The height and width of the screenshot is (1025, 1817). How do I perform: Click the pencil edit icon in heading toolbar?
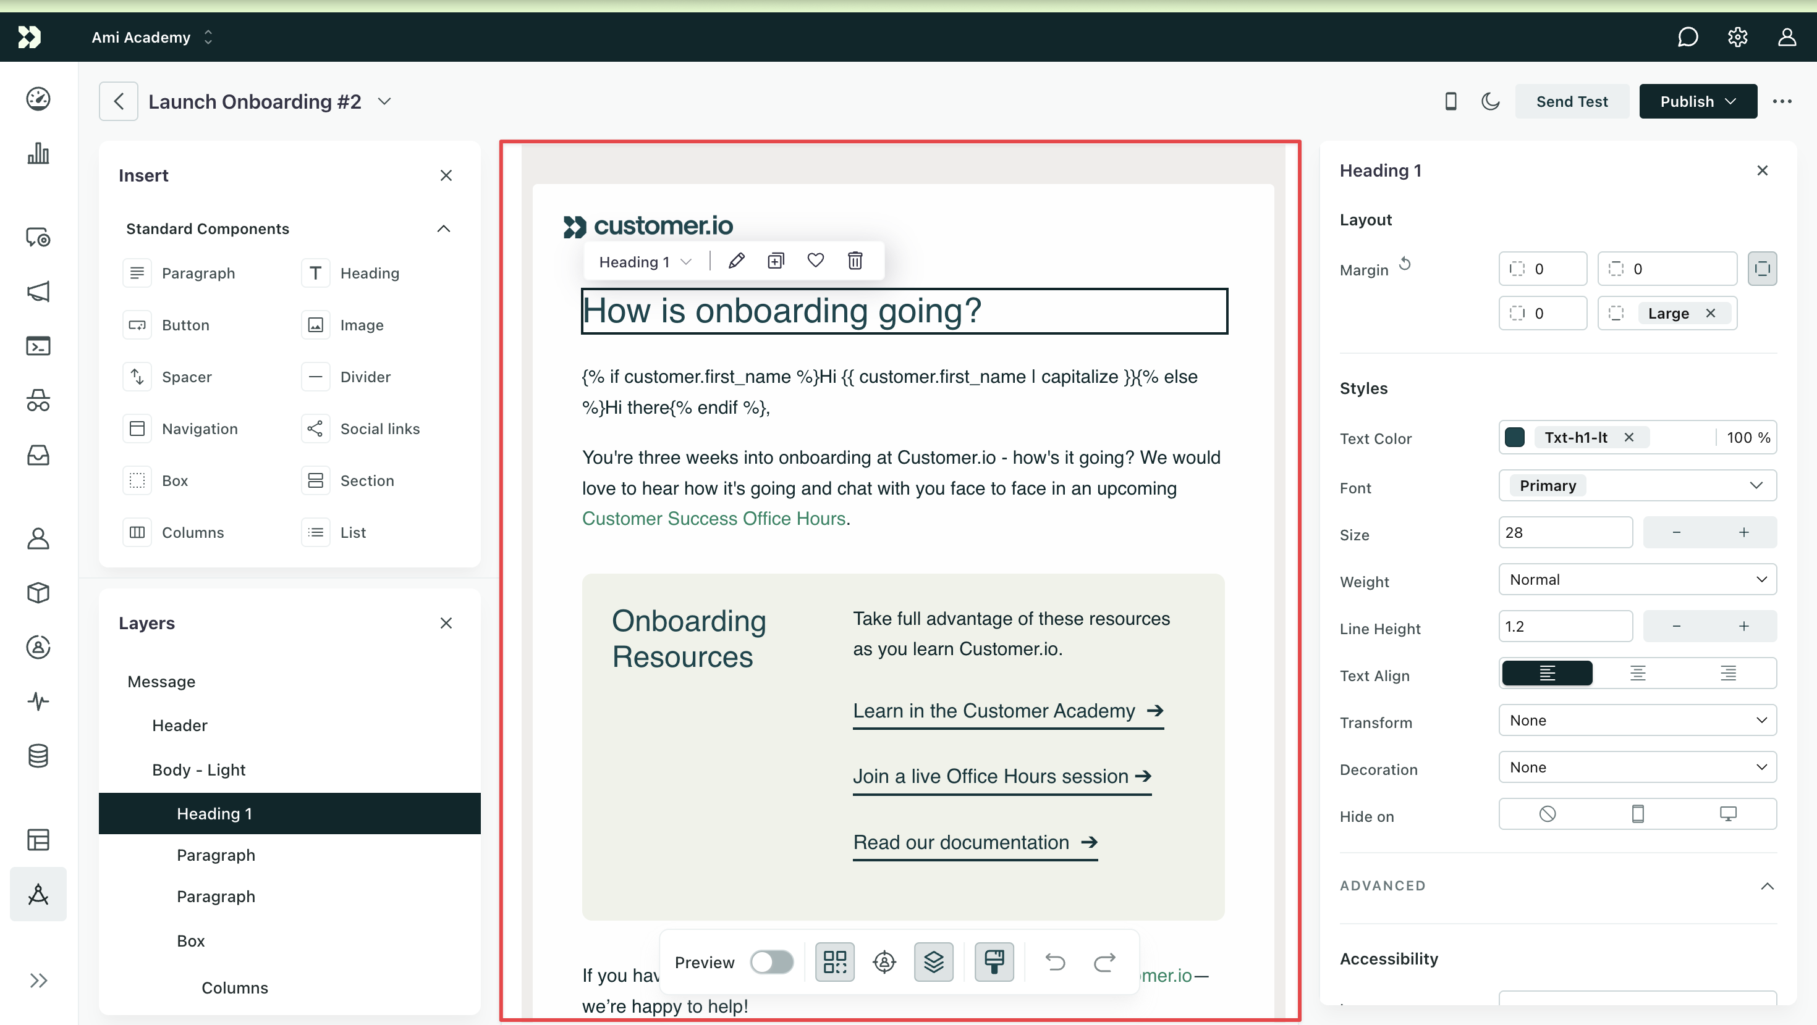tap(737, 261)
